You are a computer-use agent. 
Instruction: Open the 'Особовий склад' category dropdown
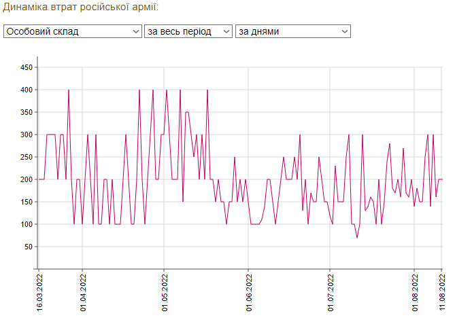pos(73,31)
